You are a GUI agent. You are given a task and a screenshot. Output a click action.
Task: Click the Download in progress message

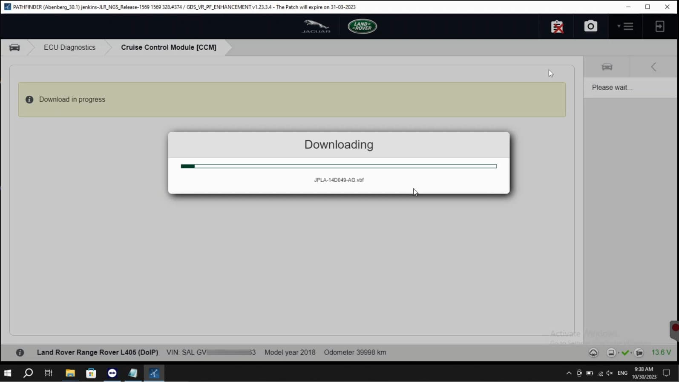pos(72,100)
